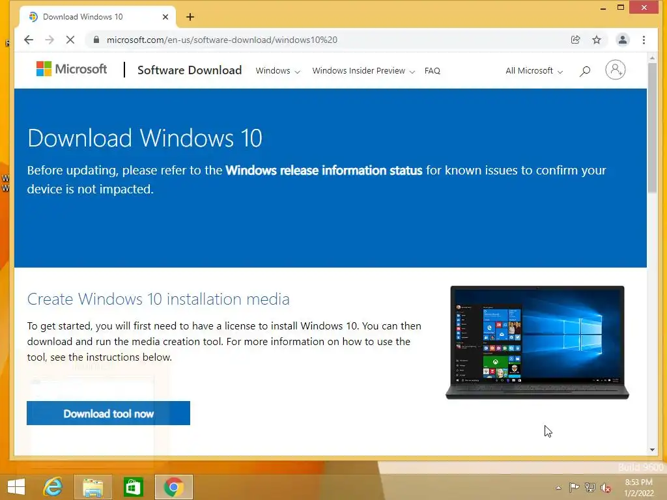
Task: Click the page scrollbar thumb
Action: tap(652, 128)
